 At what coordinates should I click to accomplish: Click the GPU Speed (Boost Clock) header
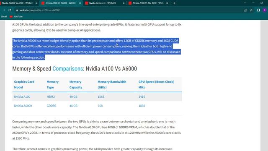pyautogui.click(x=156, y=84)
